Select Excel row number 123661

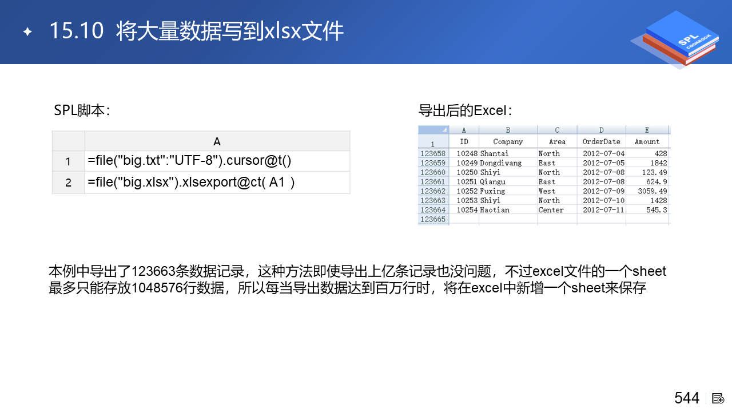[433, 182]
